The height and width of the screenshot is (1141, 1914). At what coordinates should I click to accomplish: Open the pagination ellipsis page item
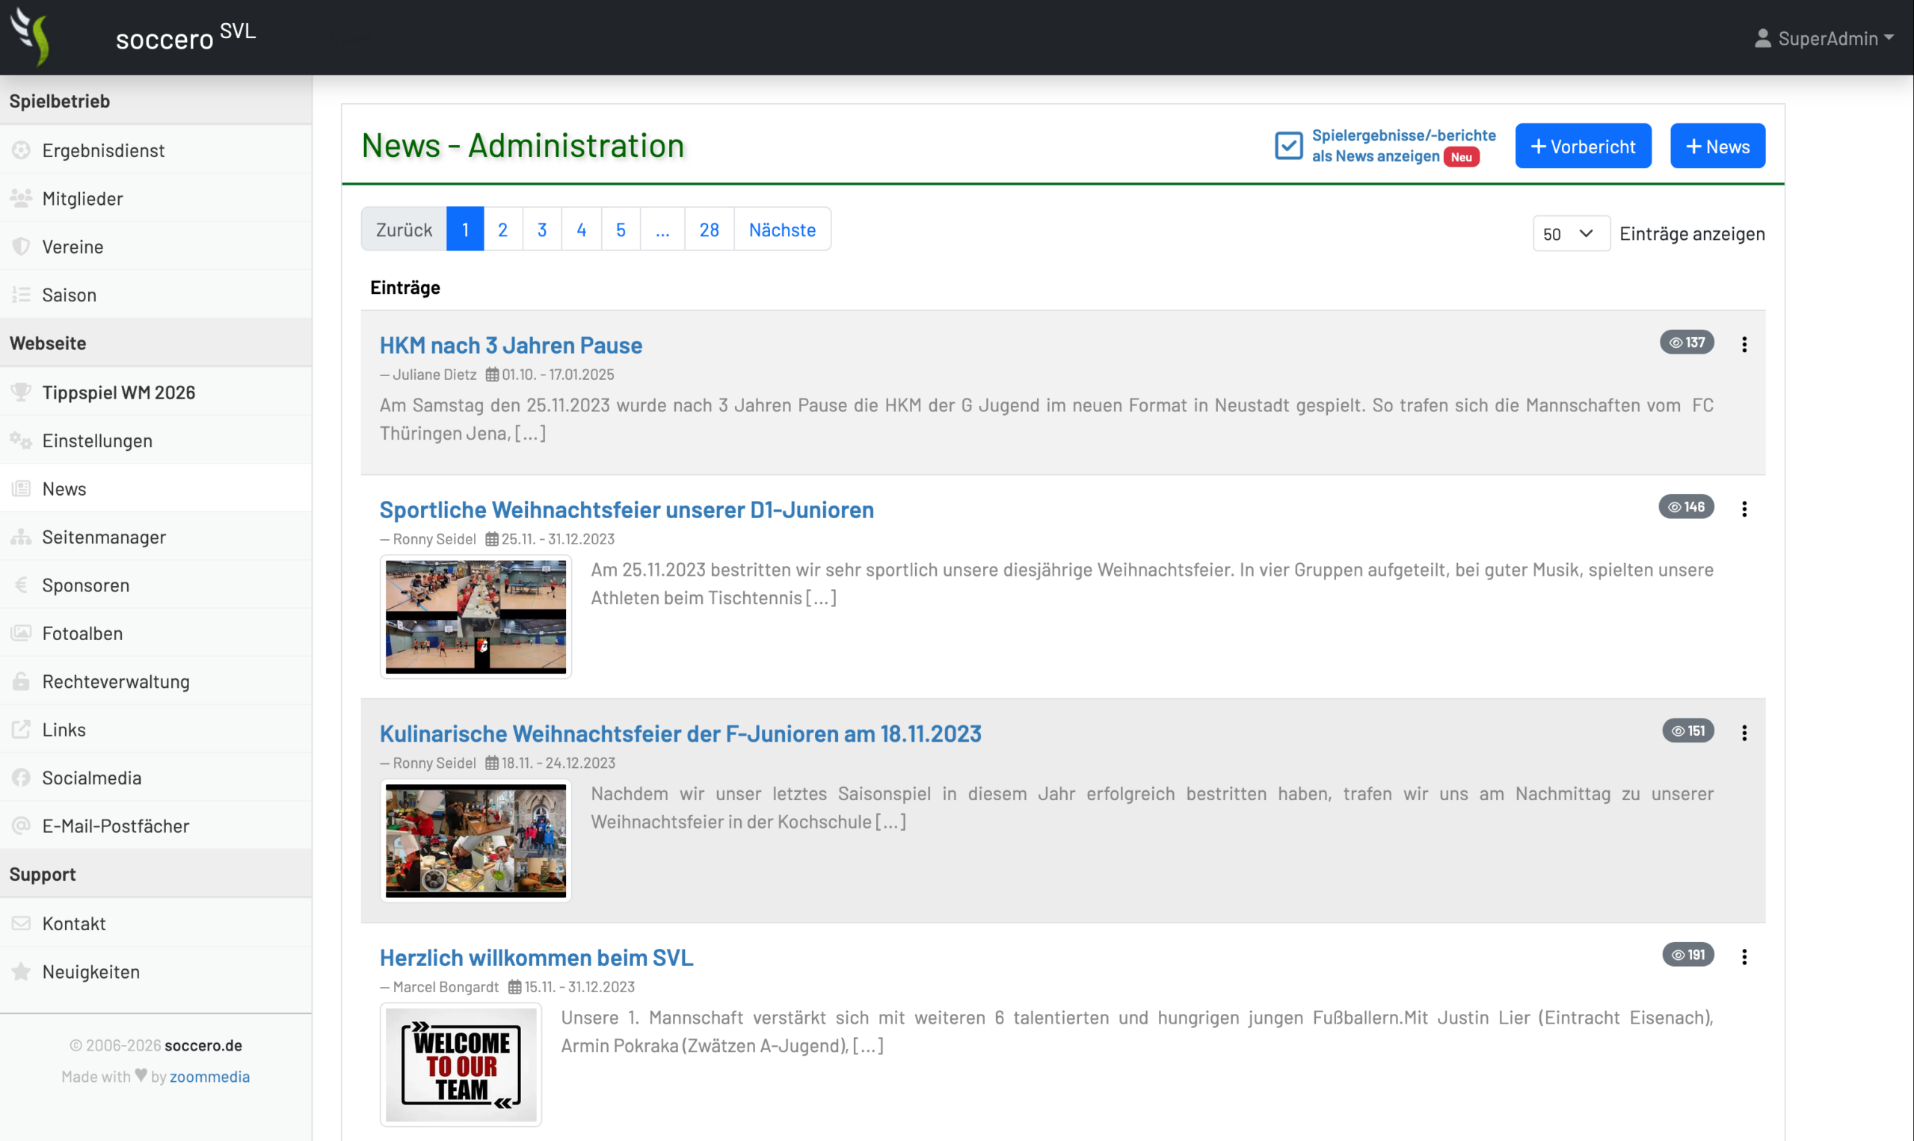click(x=662, y=229)
